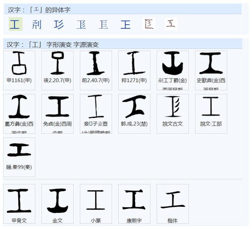Open the 說文·工部 glyph thumbnail
Screen dimensions: 252x229
[x=211, y=113]
